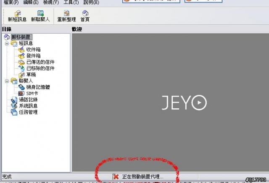Select the 搬移裝置 root node icon
Screen dimensions: 269x183
[7, 37]
